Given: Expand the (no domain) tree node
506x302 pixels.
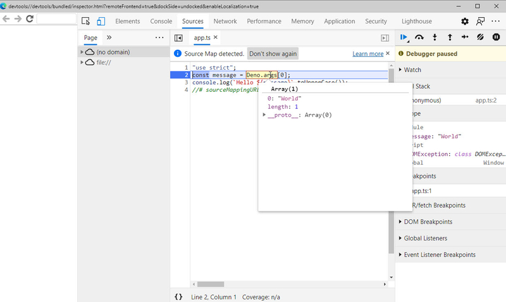Looking at the screenshot, I should [x=82, y=52].
